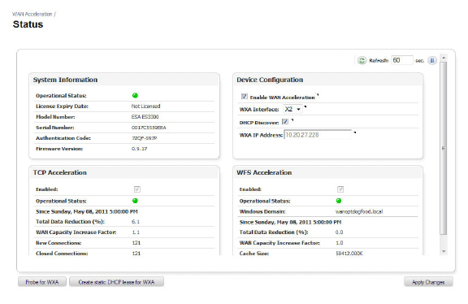The height and width of the screenshot is (304, 468).
Task: Click the scrollbar down arrow
Action: pyautogui.click(x=444, y=252)
